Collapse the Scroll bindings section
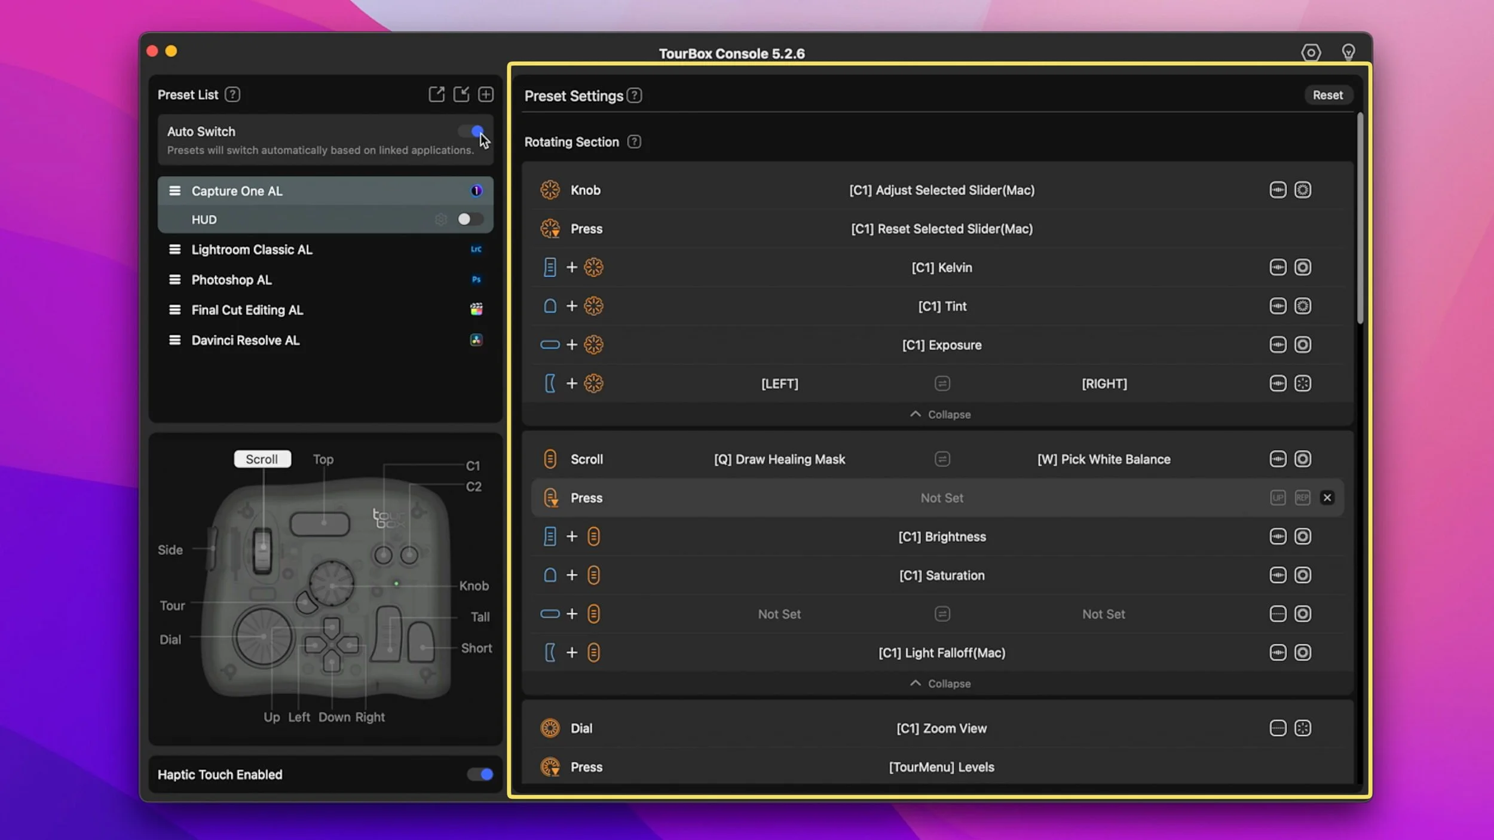This screenshot has height=840, width=1494. pyautogui.click(x=940, y=683)
